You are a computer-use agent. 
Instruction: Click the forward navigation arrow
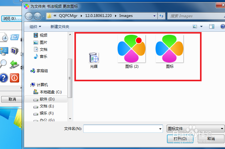38,16
